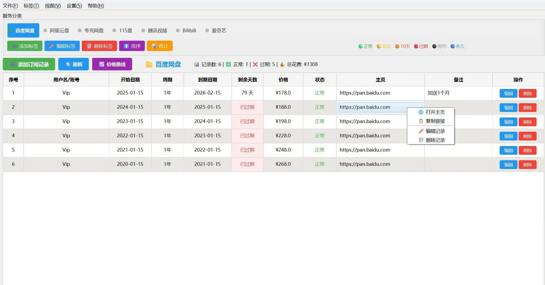Open the 统计 statistics chart
Image resolution: width=545 pixels, height=285 pixels.
point(159,46)
